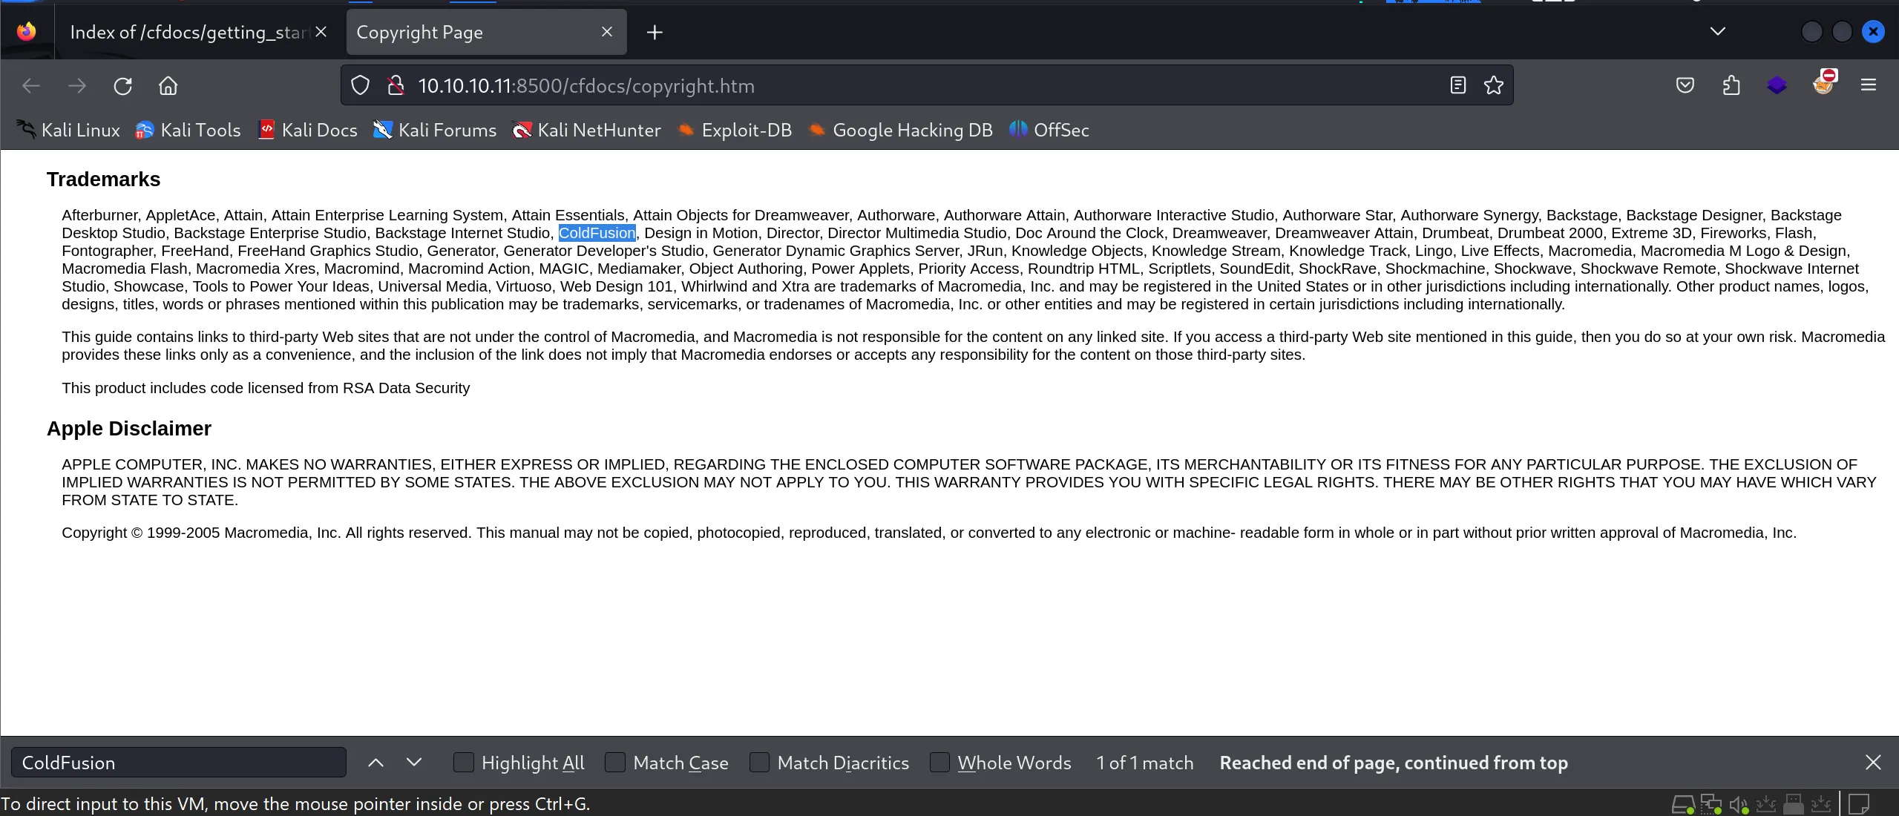
Task: Open Kali Tools bookmark
Action: click(188, 131)
